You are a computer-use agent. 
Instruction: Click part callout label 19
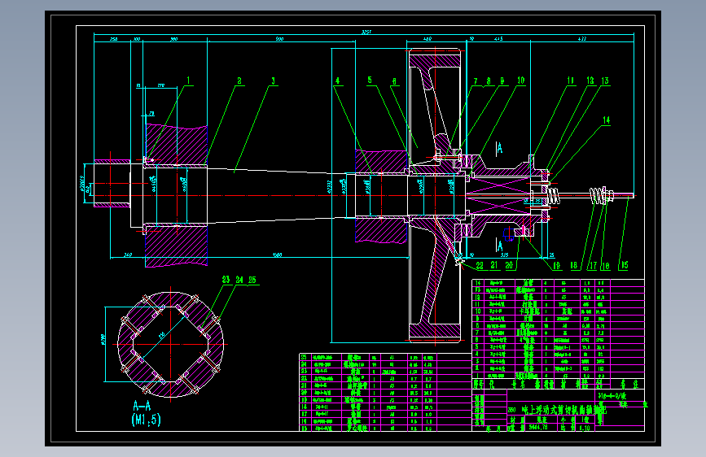click(x=556, y=265)
